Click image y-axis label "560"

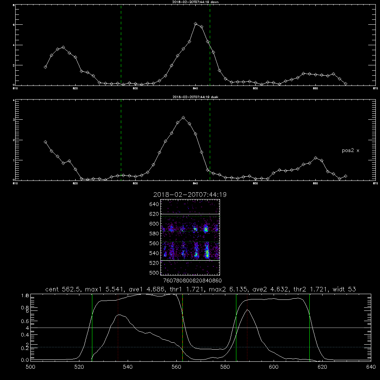point(154,243)
